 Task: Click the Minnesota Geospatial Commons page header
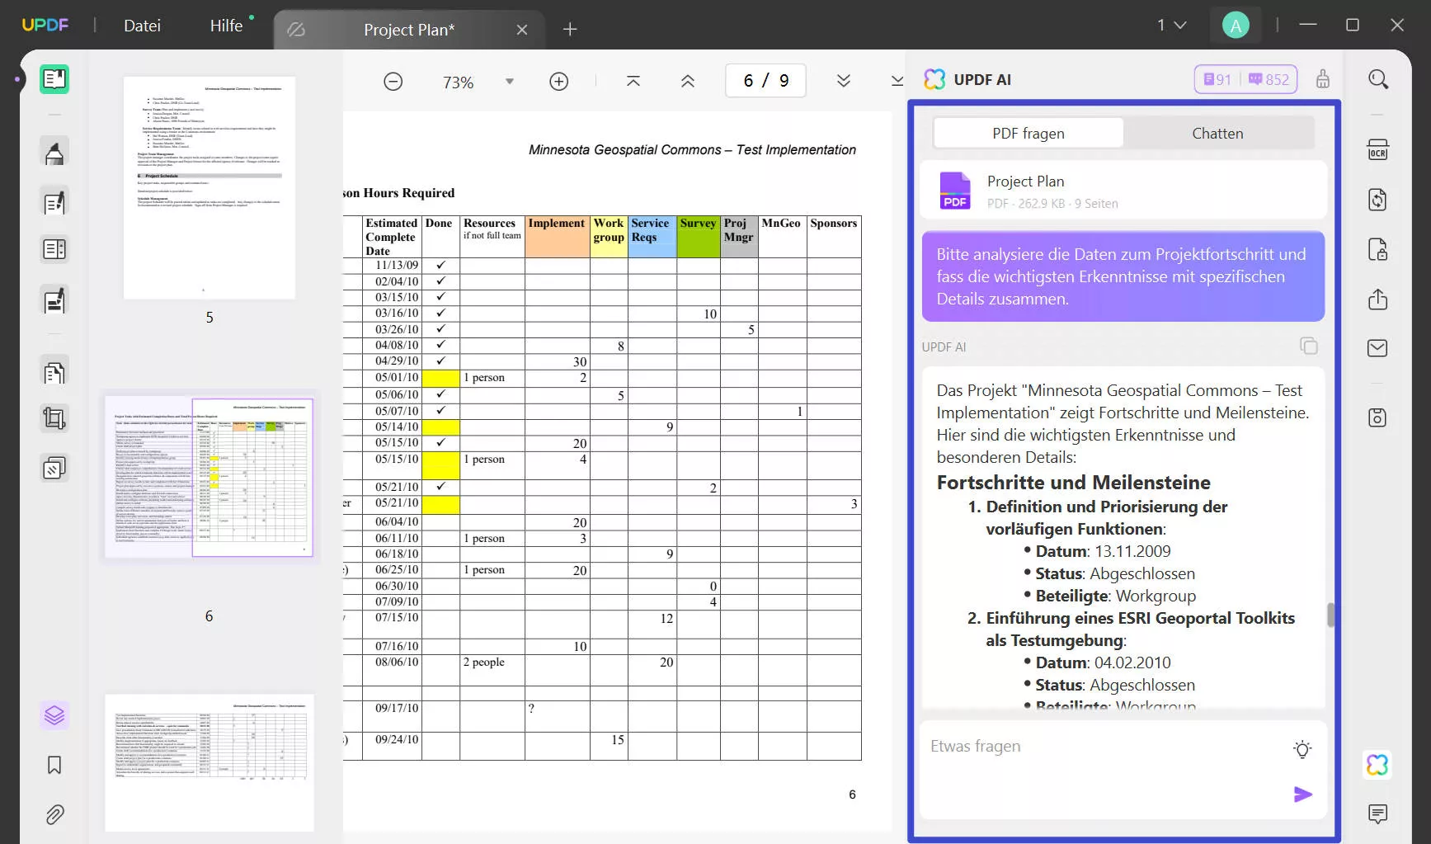(692, 150)
